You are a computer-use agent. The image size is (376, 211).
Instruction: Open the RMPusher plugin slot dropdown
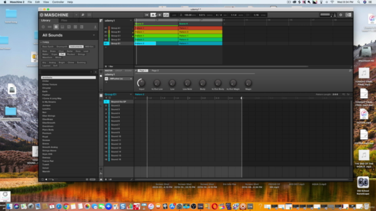[131, 79]
